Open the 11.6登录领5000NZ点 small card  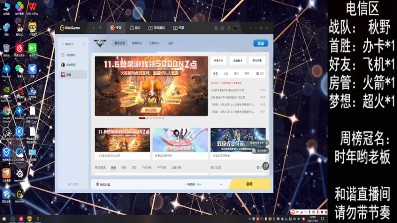click(x=122, y=143)
